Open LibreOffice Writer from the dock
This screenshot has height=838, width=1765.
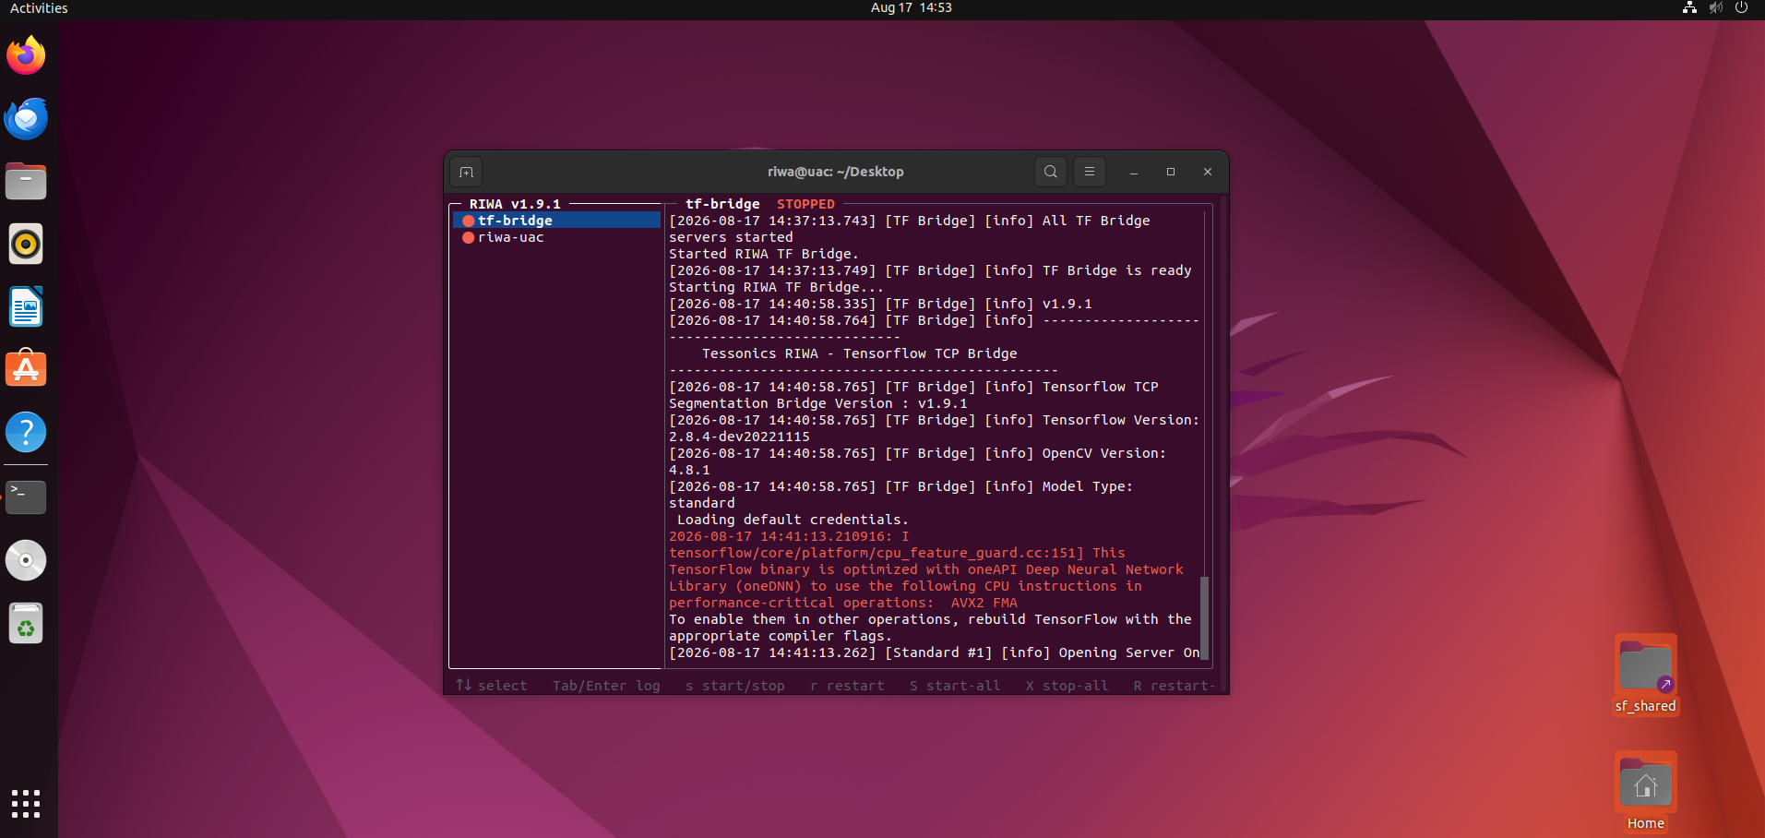click(x=26, y=306)
